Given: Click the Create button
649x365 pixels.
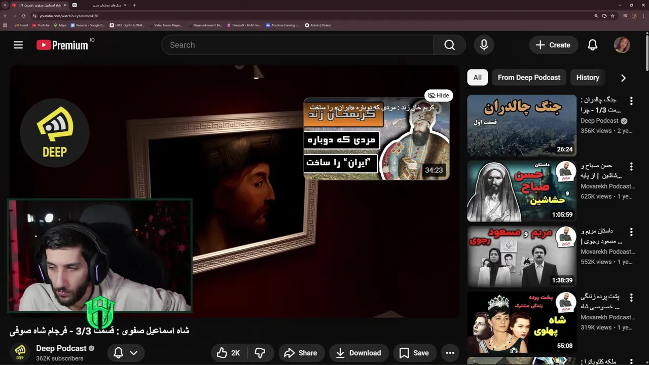Looking at the screenshot, I should (554, 45).
